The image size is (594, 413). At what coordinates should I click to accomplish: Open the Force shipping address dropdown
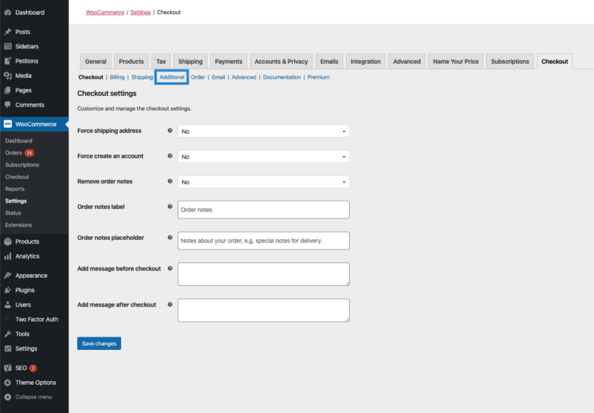[264, 131]
